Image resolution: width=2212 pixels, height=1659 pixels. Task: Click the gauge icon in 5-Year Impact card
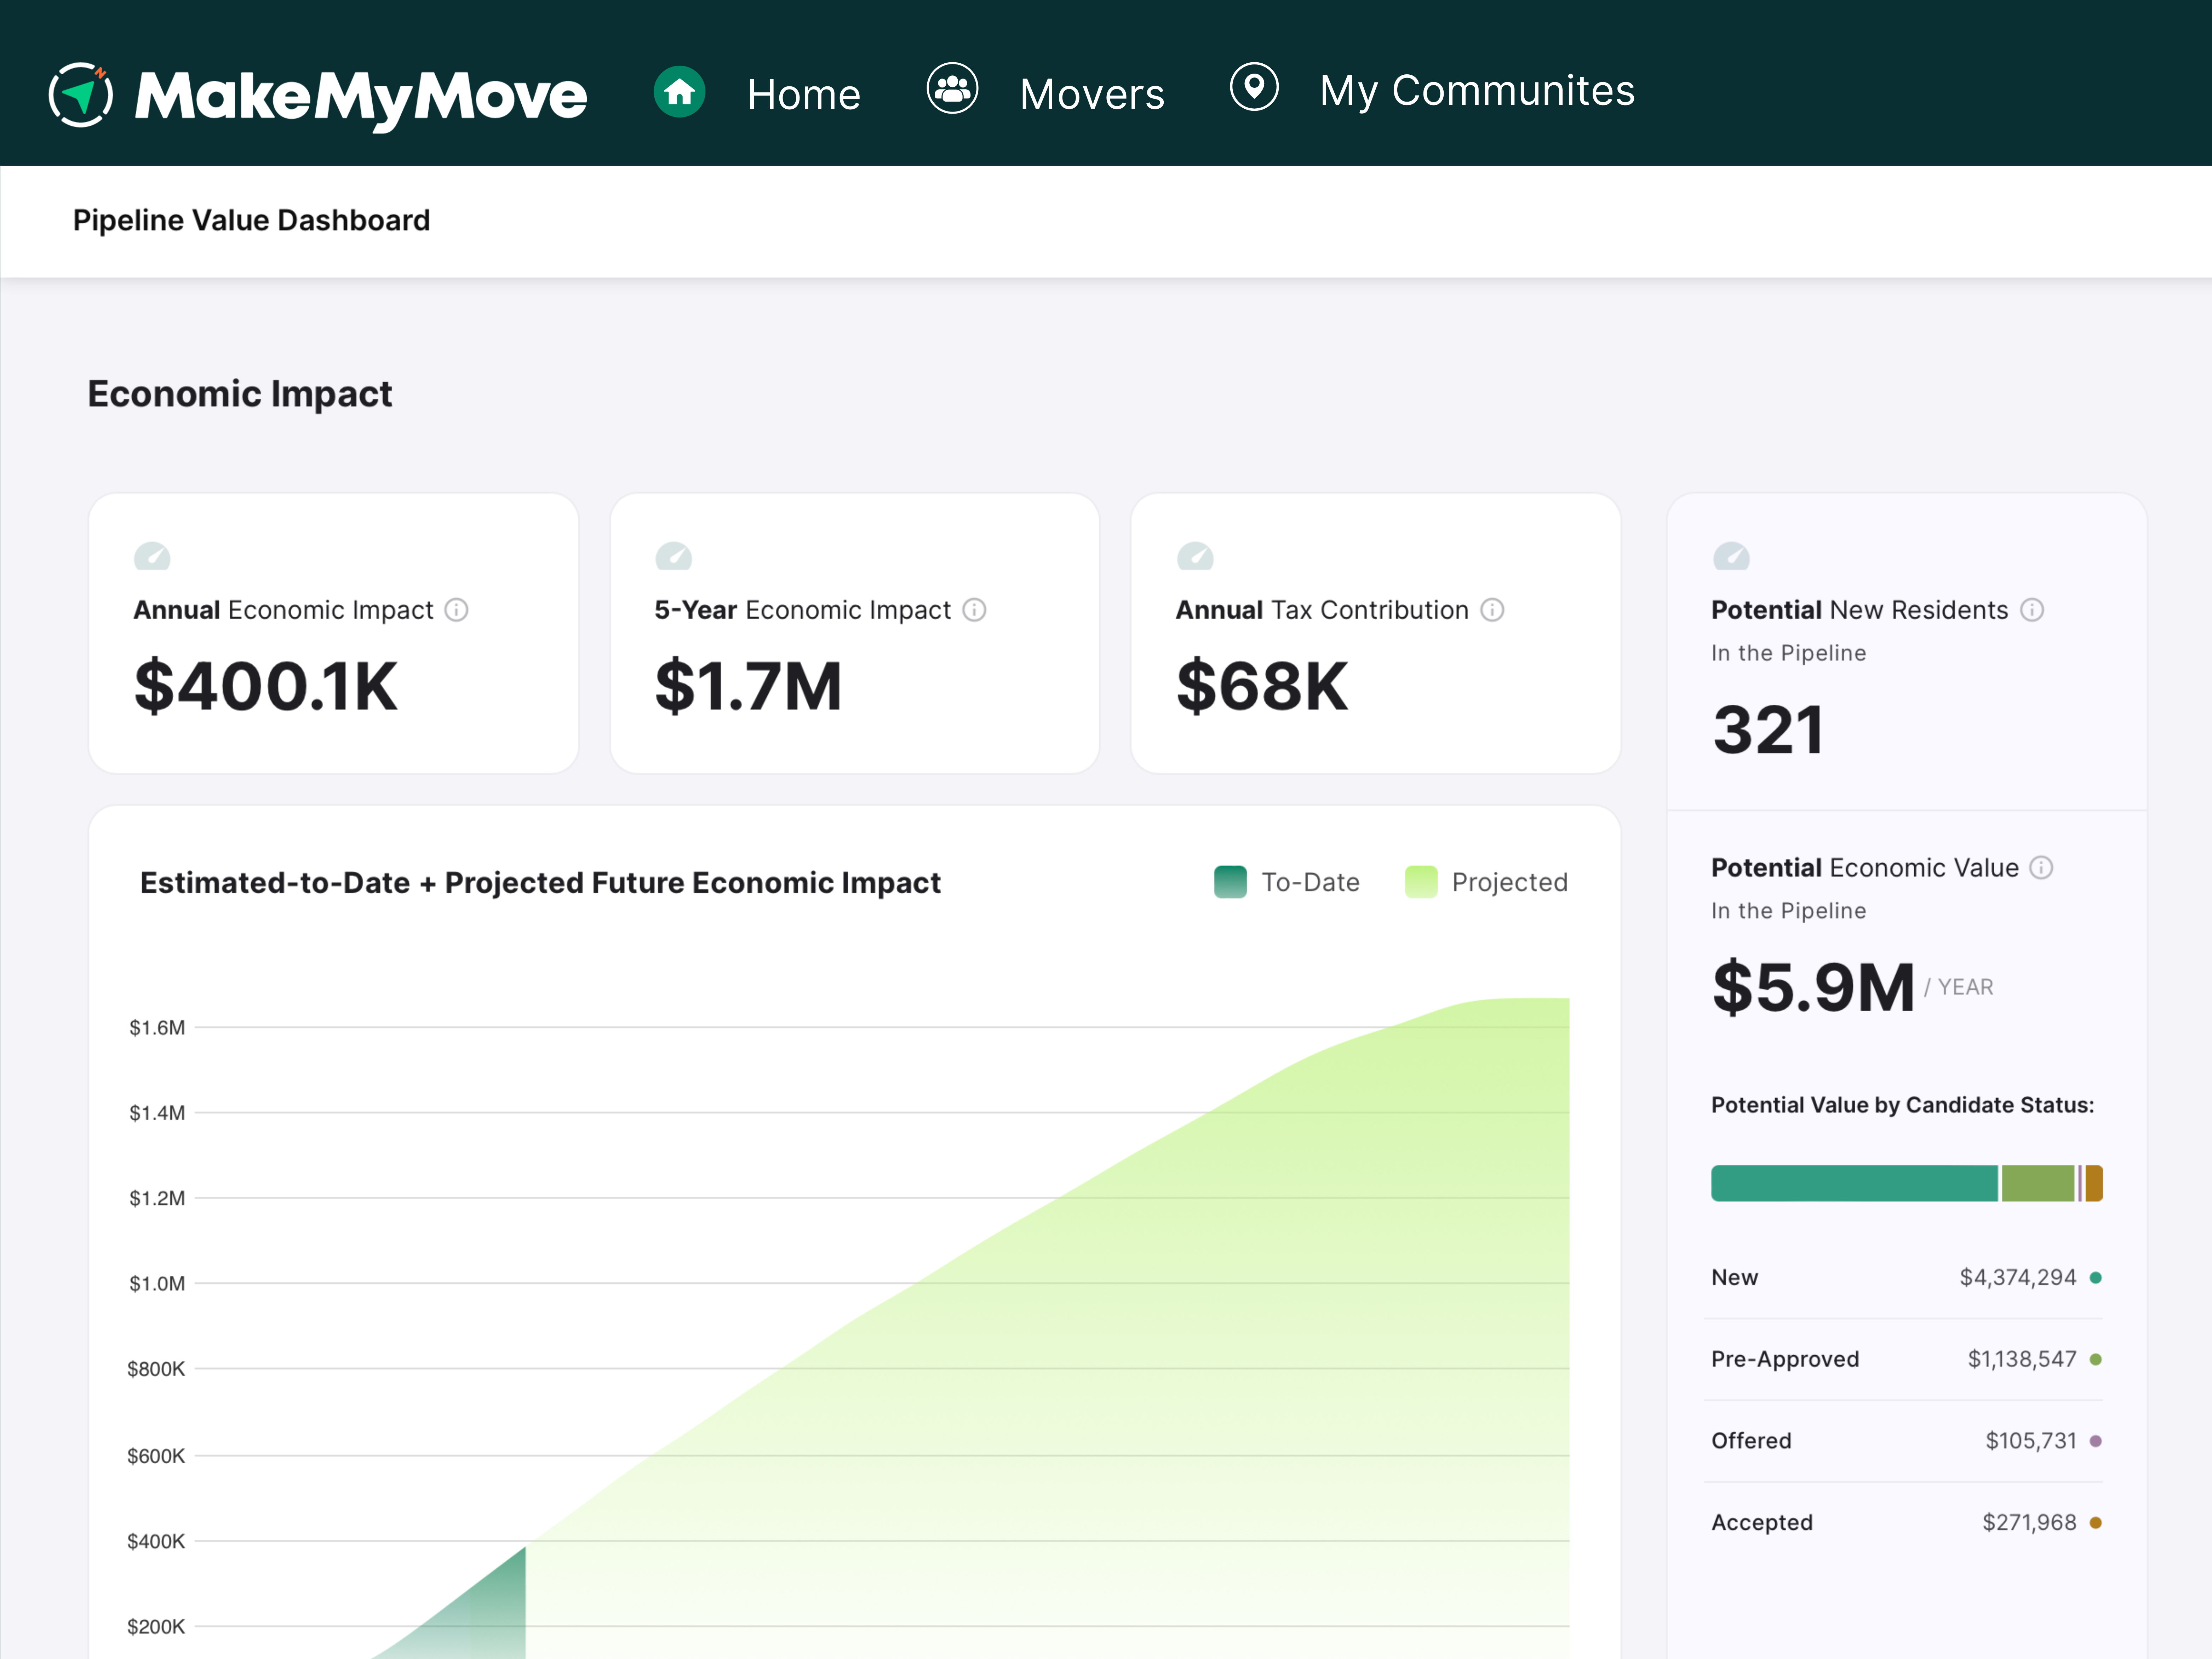point(673,556)
